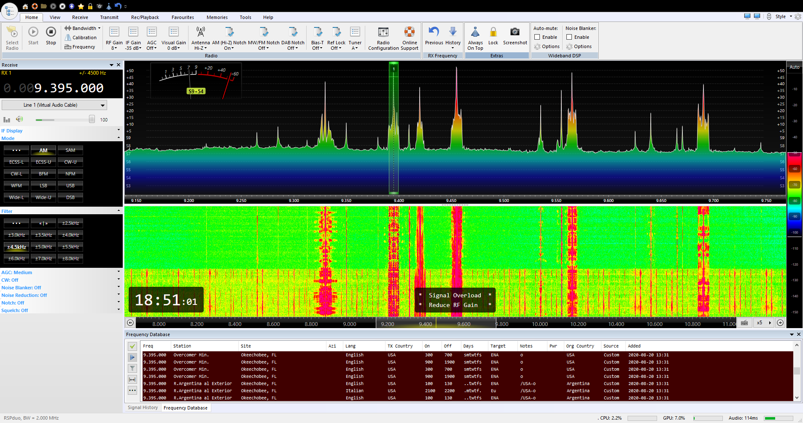The width and height of the screenshot is (803, 423).
Task: Open Online Support lifebuoy icon
Action: [409, 32]
